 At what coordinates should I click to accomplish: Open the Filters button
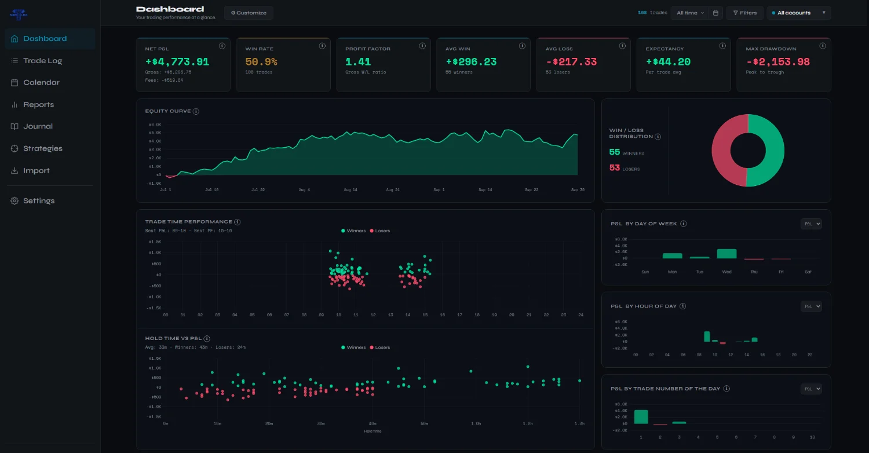tap(745, 13)
